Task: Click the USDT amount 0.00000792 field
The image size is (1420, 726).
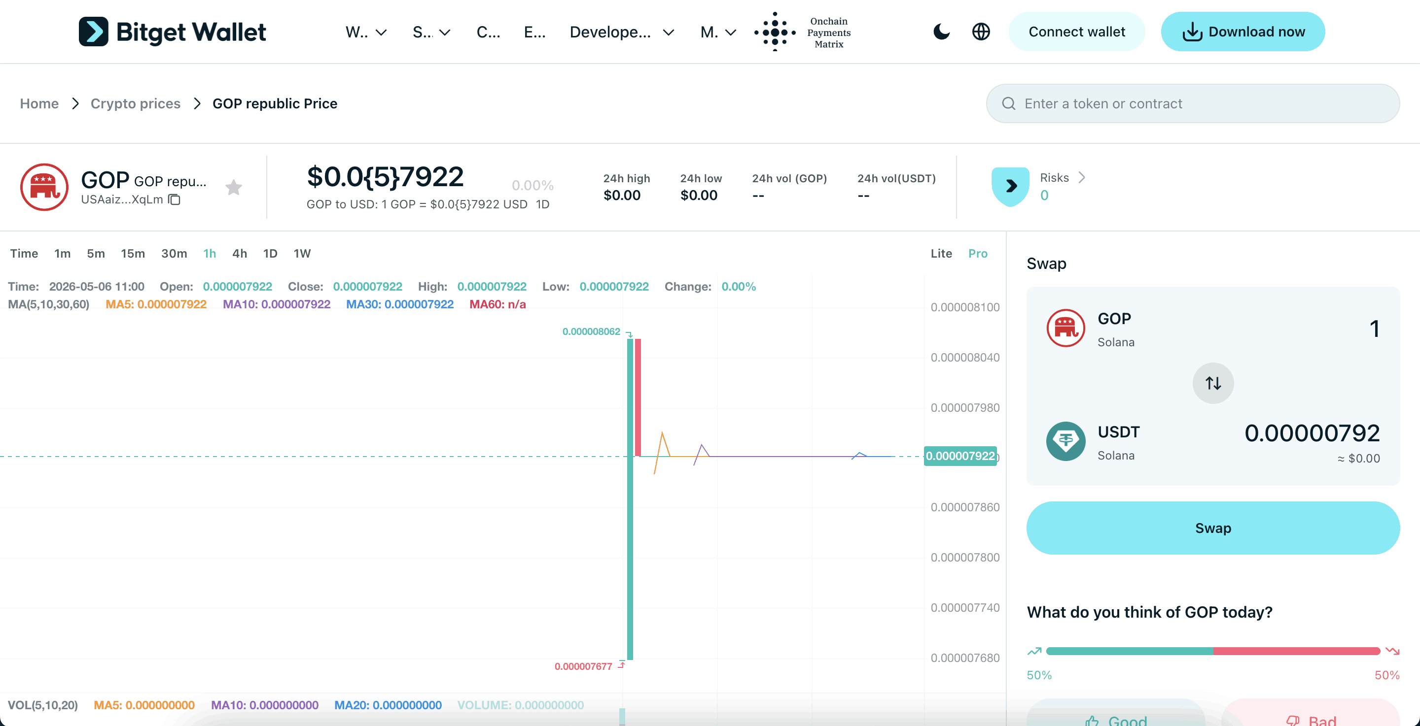Action: [x=1312, y=433]
